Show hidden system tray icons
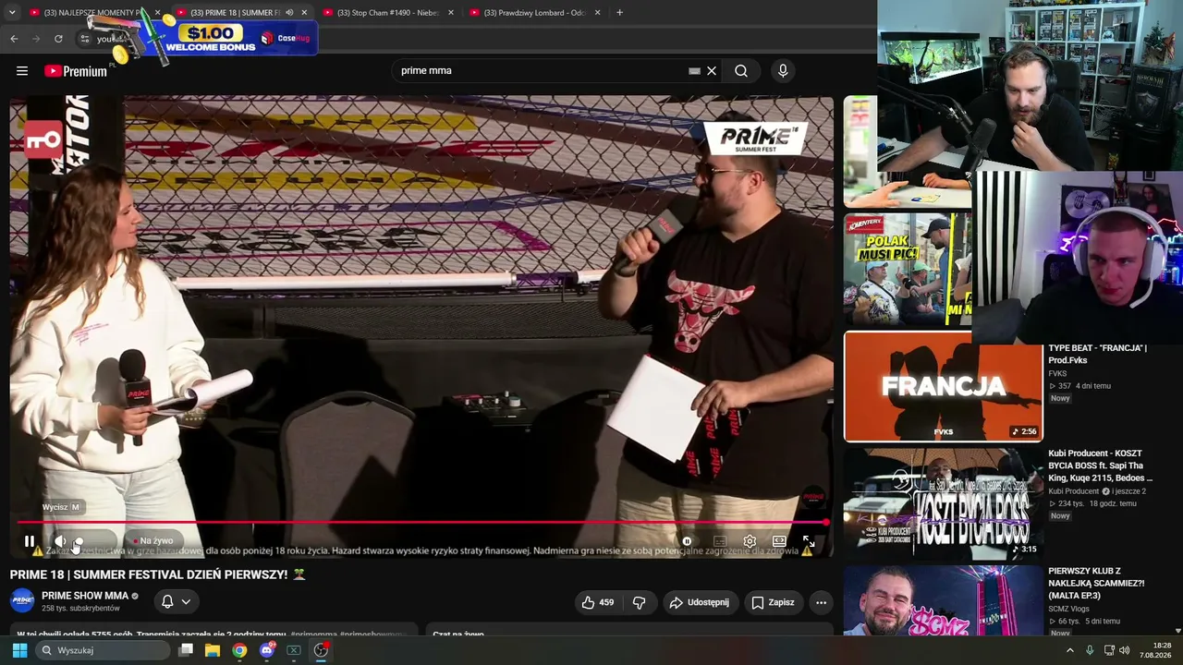The image size is (1183, 665). tap(1070, 650)
